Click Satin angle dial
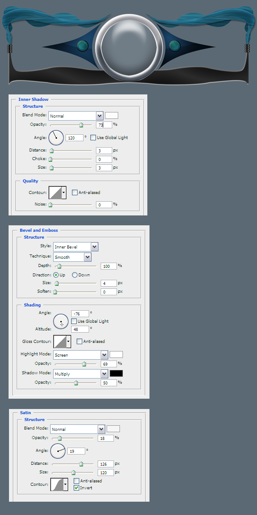Screen dimensions: 257x515 58,451
